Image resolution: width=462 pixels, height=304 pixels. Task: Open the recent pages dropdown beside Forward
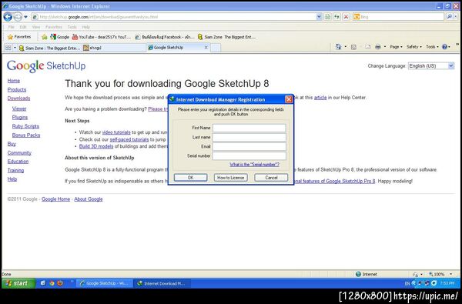(25, 17)
